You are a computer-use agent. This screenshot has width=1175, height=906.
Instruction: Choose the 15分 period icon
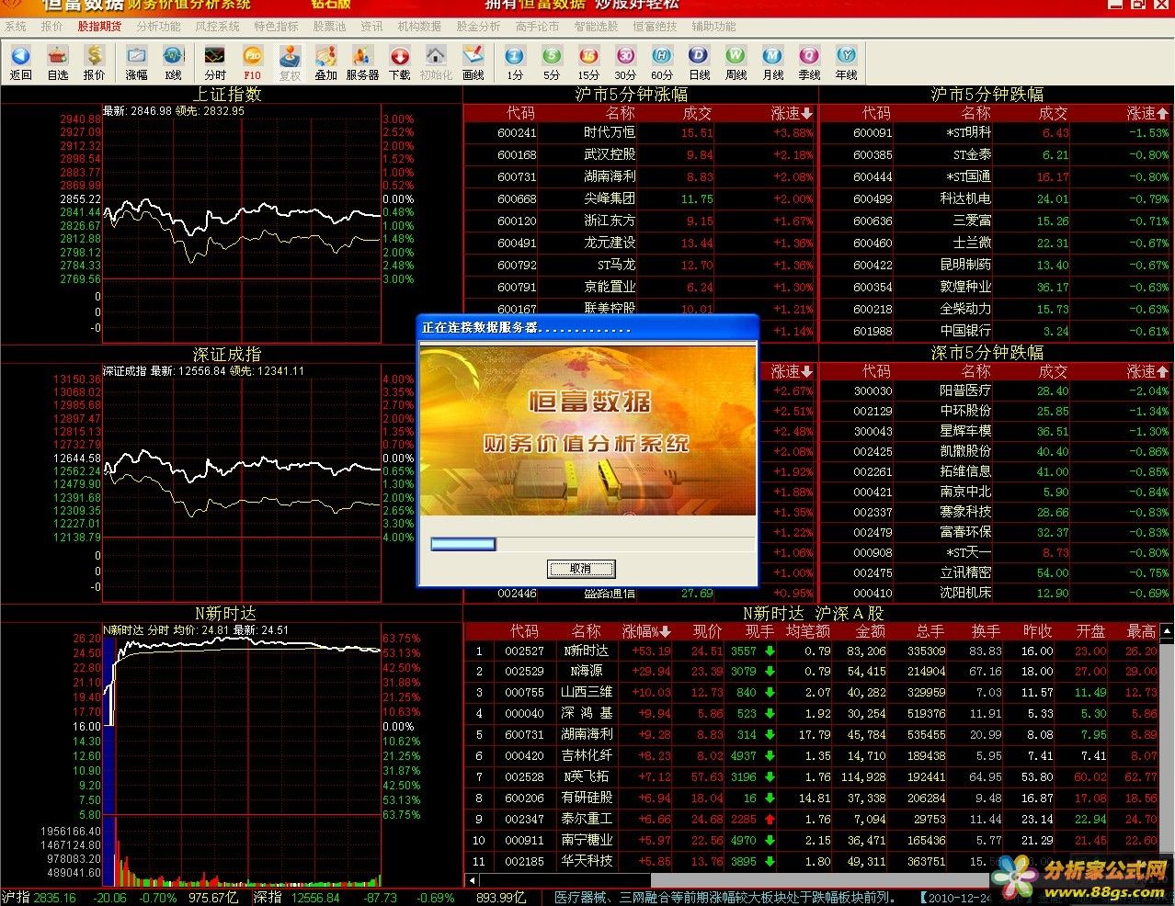[x=588, y=62]
